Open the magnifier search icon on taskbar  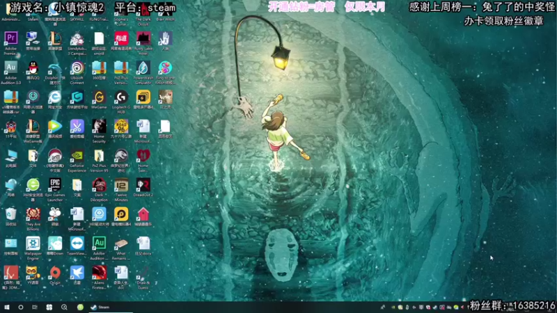(64, 307)
